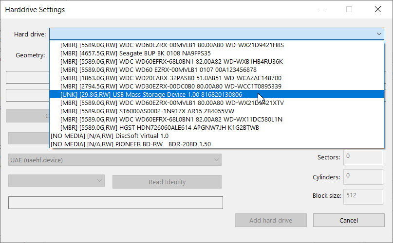Select WDC WD60EFRX WD-WXB1HB4RU36K drive
The height and width of the screenshot is (243, 393).
217,62
